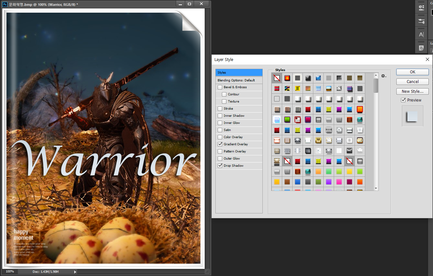Screen dimensions: 433x276
Task: Select the green style with purple border
Action: 287,119
